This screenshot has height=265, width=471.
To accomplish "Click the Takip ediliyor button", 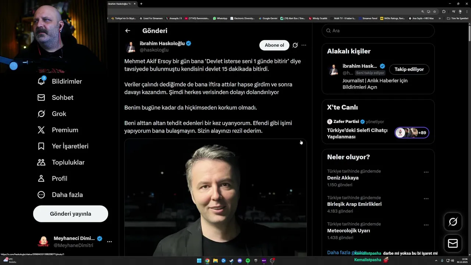I will click(x=409, y=69).
